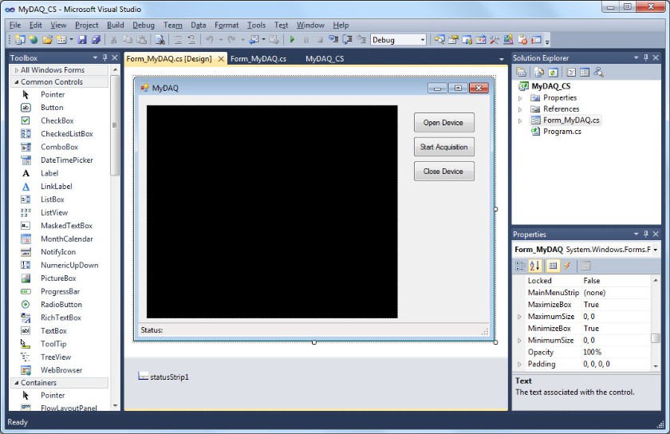Screen dimensions: 670x434
Task: Click Refresh icon in Solution Explorer toolbar
Action: [x=553, y=73]
